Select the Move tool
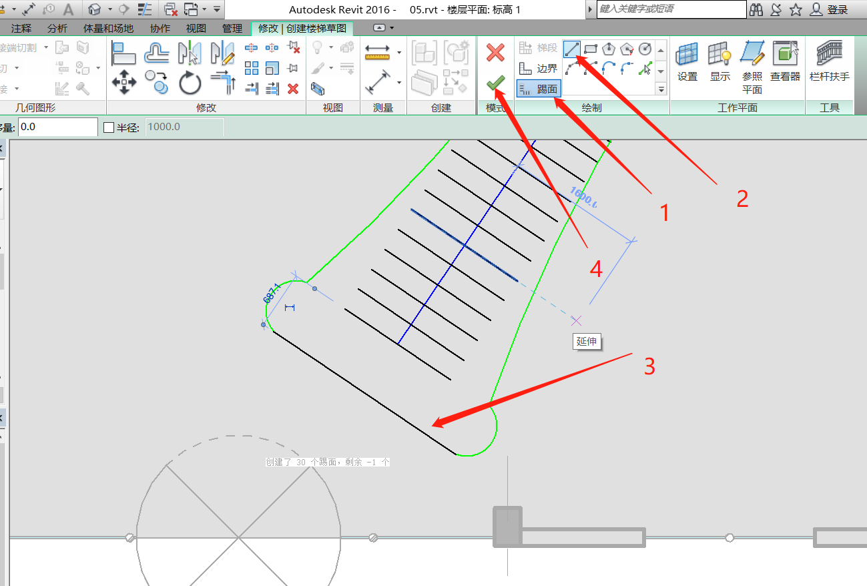Viewport: 867px width, 586px height. [124, 83]
